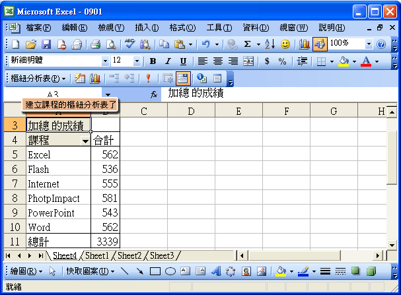
Task: Open Field Settings in PivotTable toolbar
Action: [x=202, y=79]
